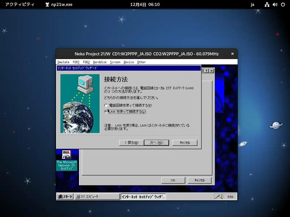Click the volume icon in the top bar
This screenshot has width=290, height=217.
pyautogui.click(x=275, y=5)
